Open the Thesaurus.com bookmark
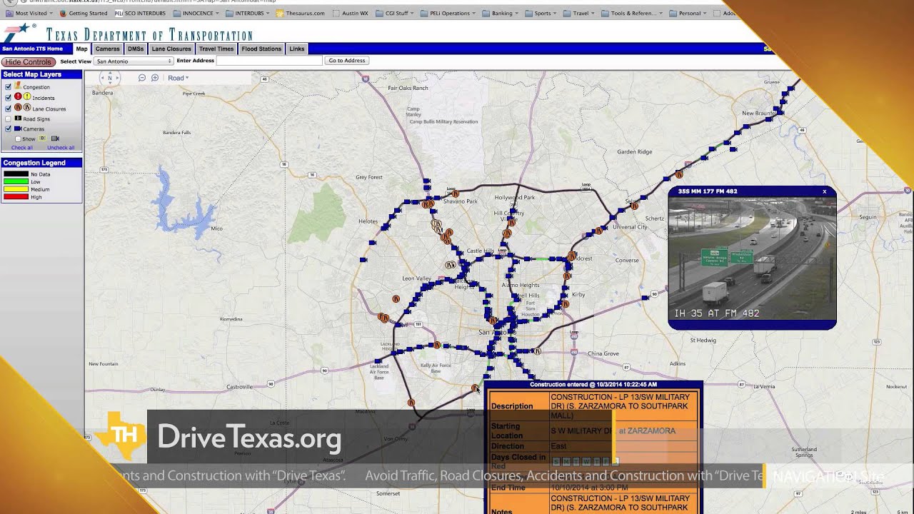The image size is (914, 514). pyautogui.click(x=301, y=13)
